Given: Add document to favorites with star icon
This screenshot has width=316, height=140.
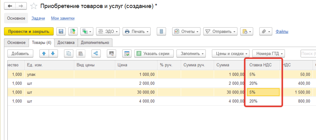Looking at the screenshot, I should (33, 6).
